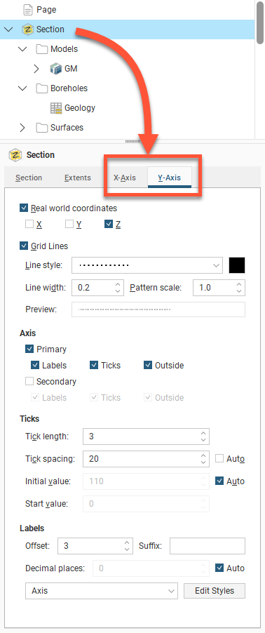Click the Section panel header icon
265x633 pixels.
tap(15, 155)
